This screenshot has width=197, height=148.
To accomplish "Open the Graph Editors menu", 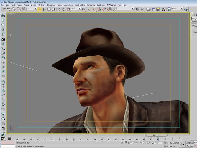I will coord(80,5).
